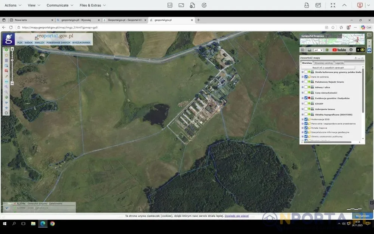The image size is (374, 234).
Task: Open the YouTube link icon
Action: coord(339,50)
